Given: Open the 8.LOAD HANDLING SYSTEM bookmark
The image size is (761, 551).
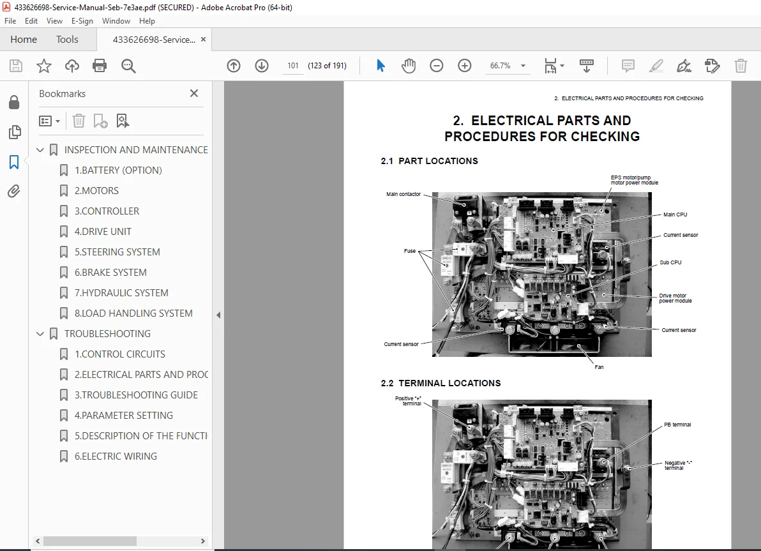Looking at the screenshot, I should [133, 313].
